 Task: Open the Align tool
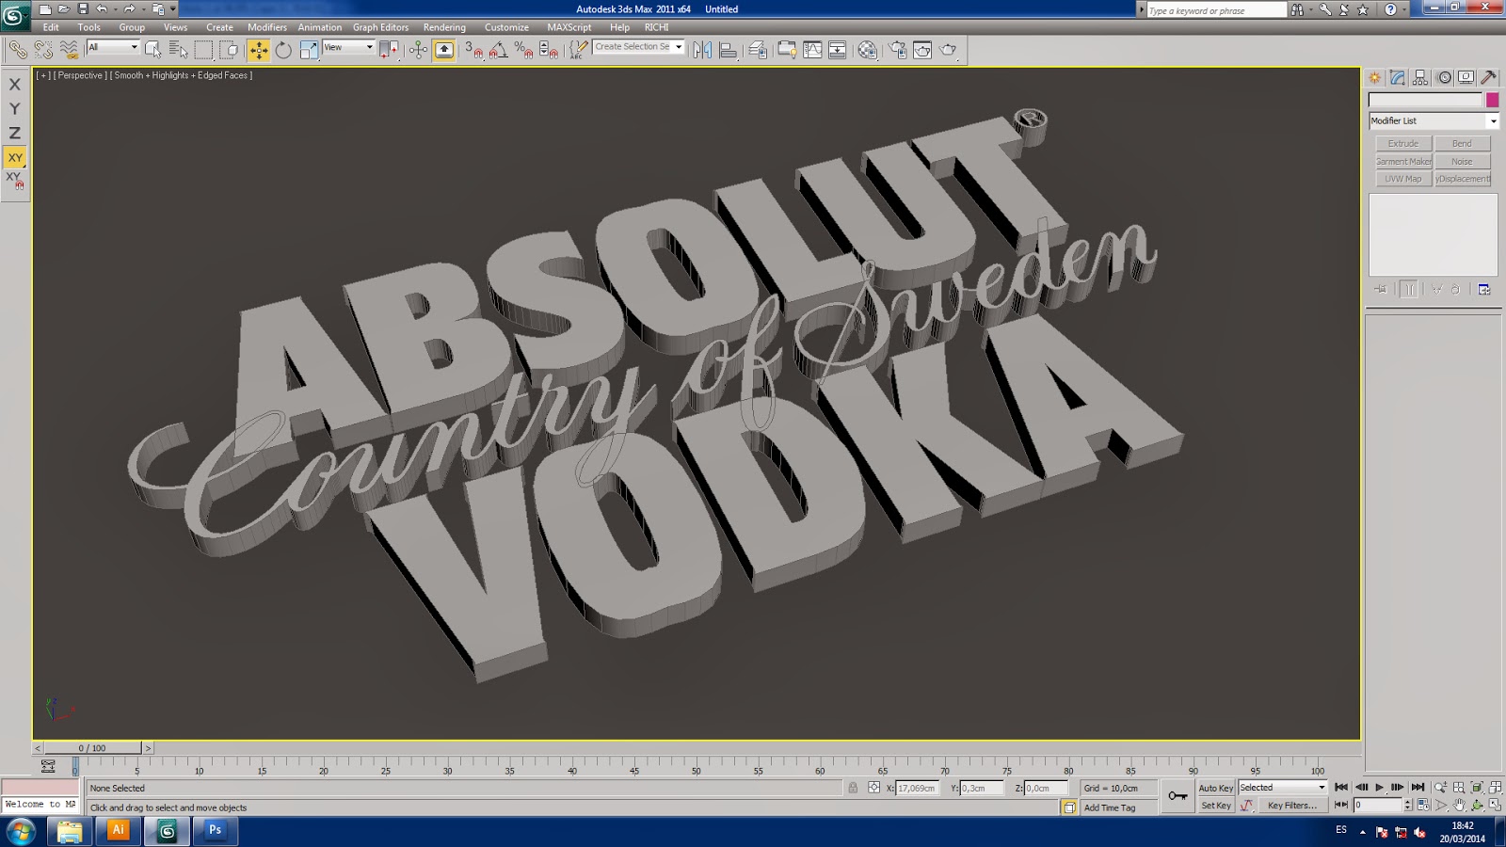point(728,50)
